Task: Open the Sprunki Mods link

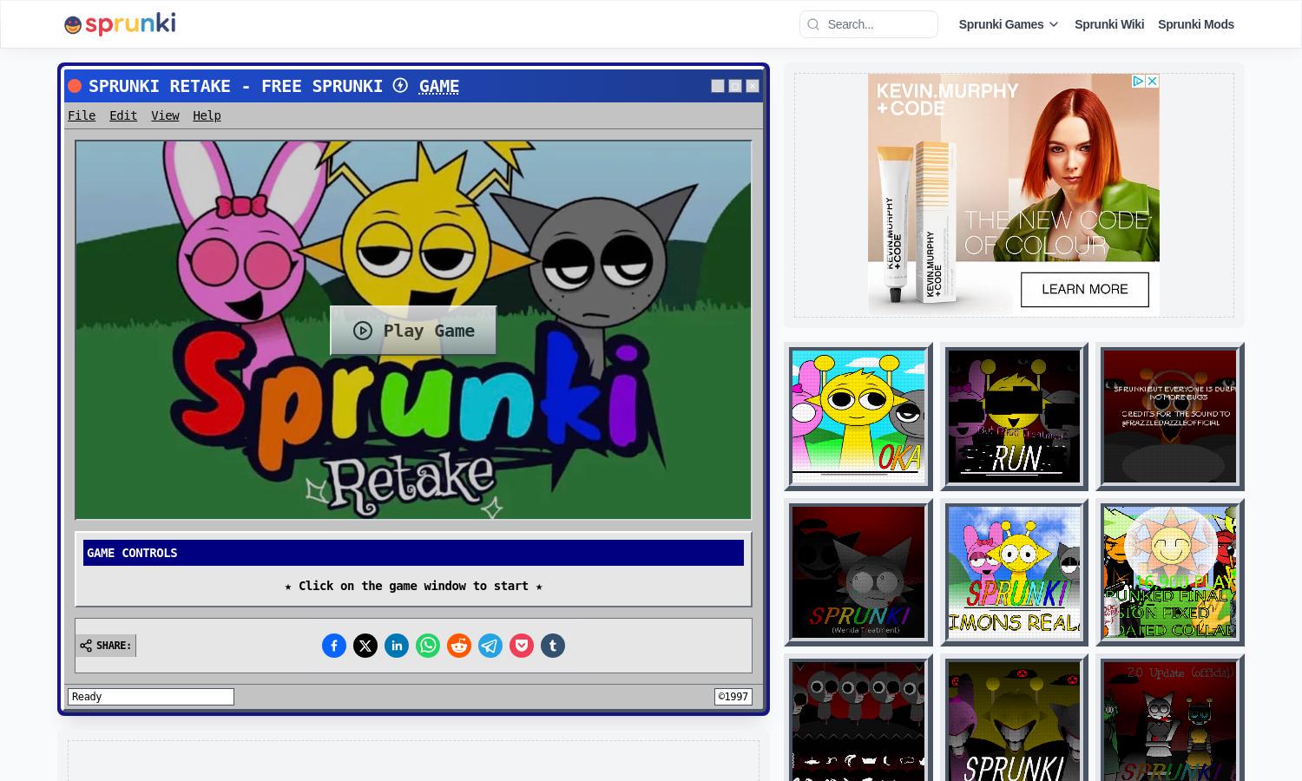Action: (x=1196, y=24)
